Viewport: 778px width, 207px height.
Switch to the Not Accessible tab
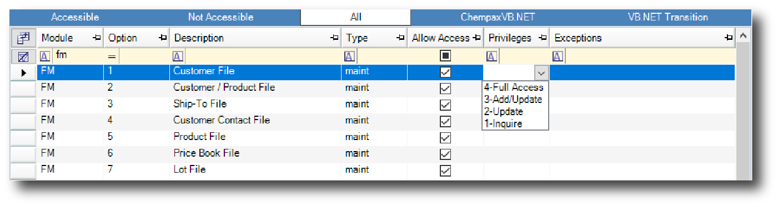tap(220, 17)
